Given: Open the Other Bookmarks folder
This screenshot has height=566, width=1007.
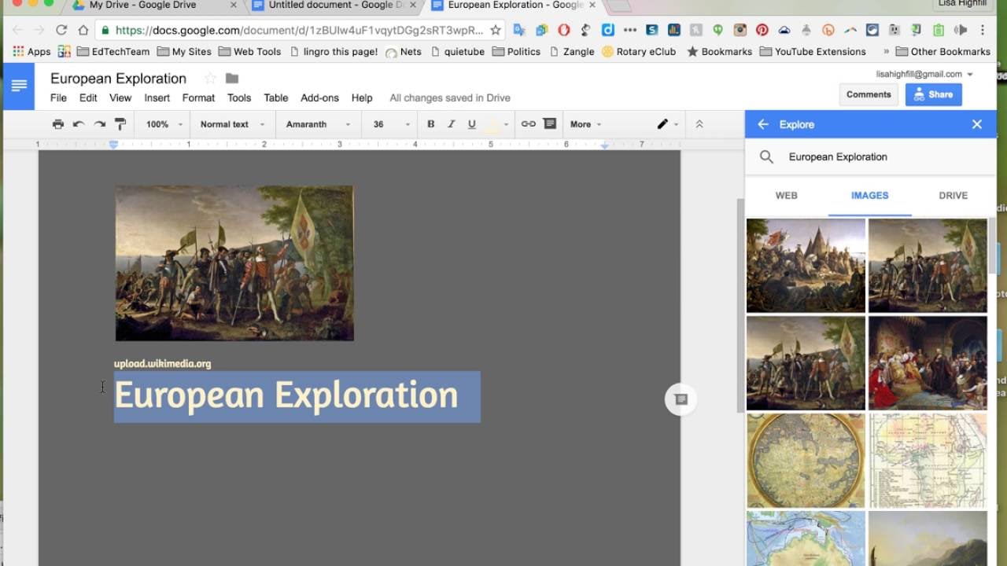Looking at the screenshot, I should 942,52.
